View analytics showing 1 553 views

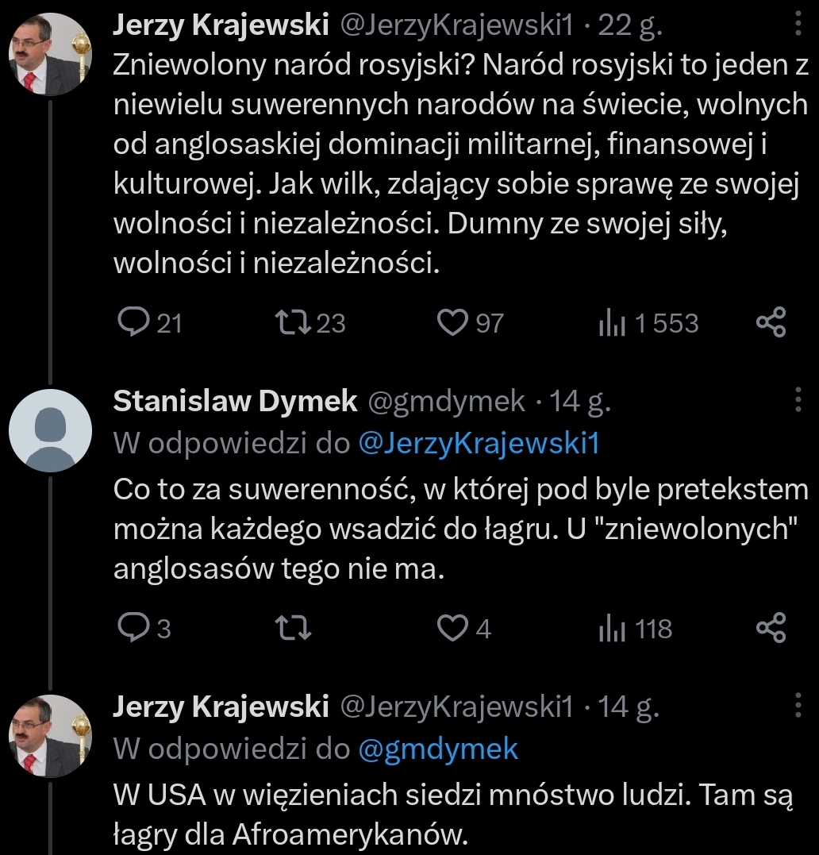coord(611,323)
